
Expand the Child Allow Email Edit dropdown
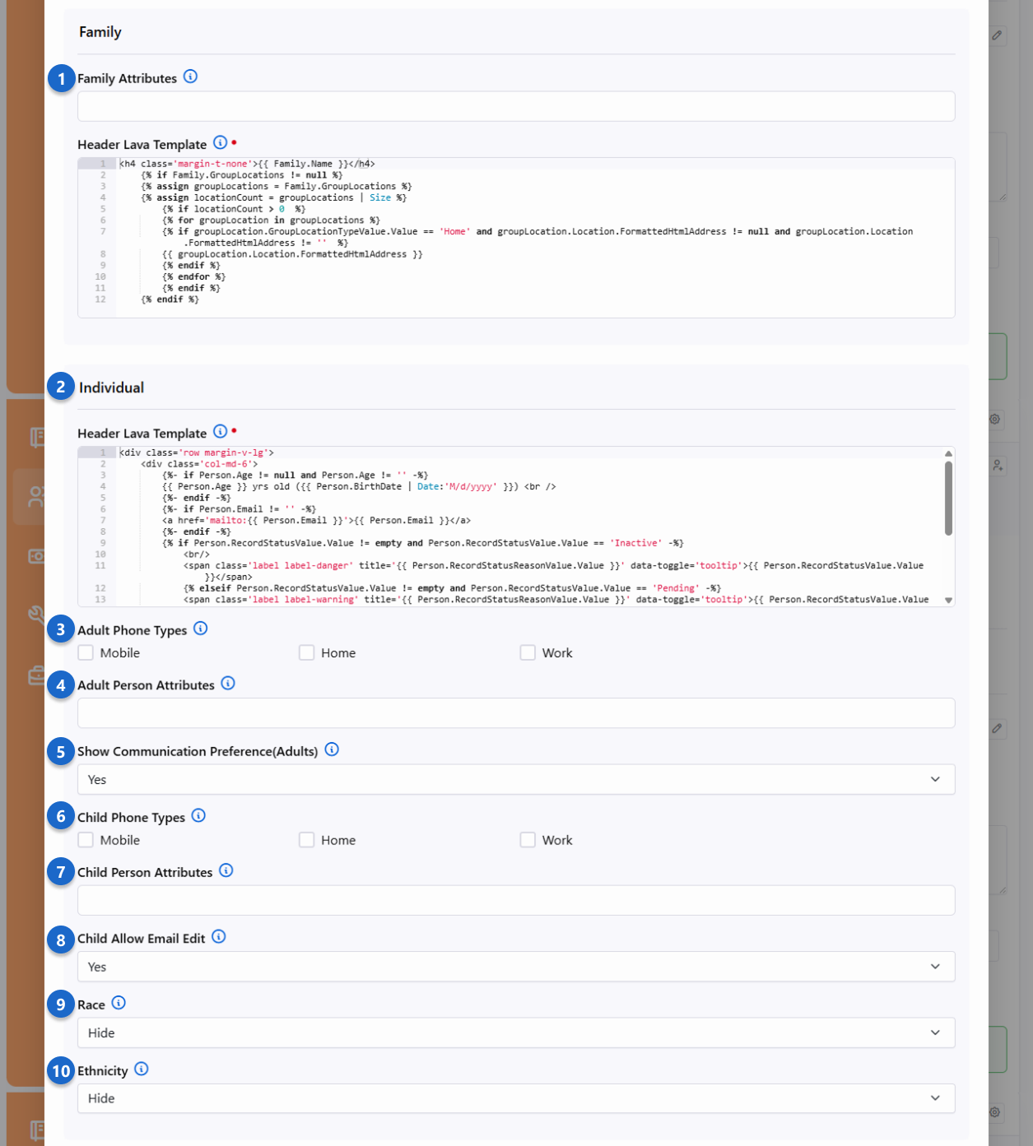pyautogui.click(x=515, y=967)
